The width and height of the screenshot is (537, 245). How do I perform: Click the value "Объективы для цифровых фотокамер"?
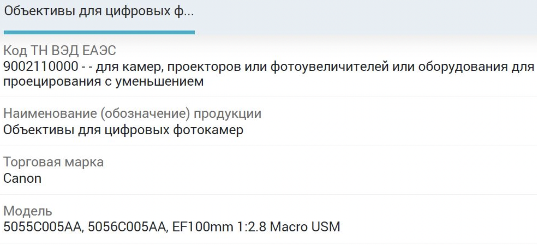pos(123,130)
